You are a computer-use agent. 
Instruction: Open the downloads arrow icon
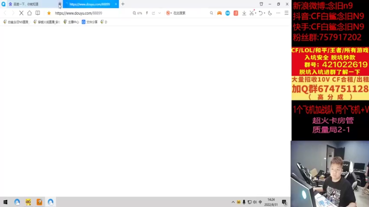244,13
